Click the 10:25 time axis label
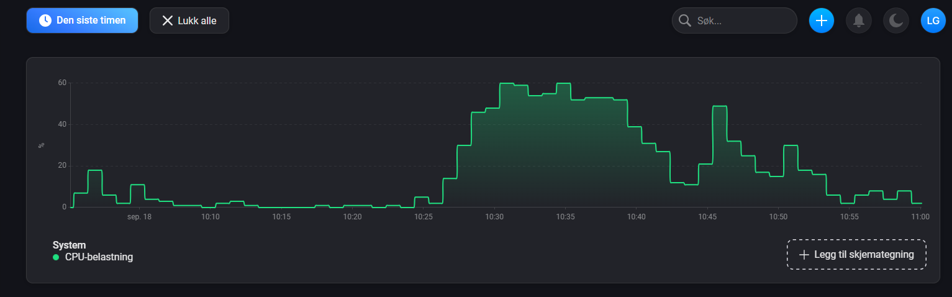The image size is (952, 297). click(424, 217)
